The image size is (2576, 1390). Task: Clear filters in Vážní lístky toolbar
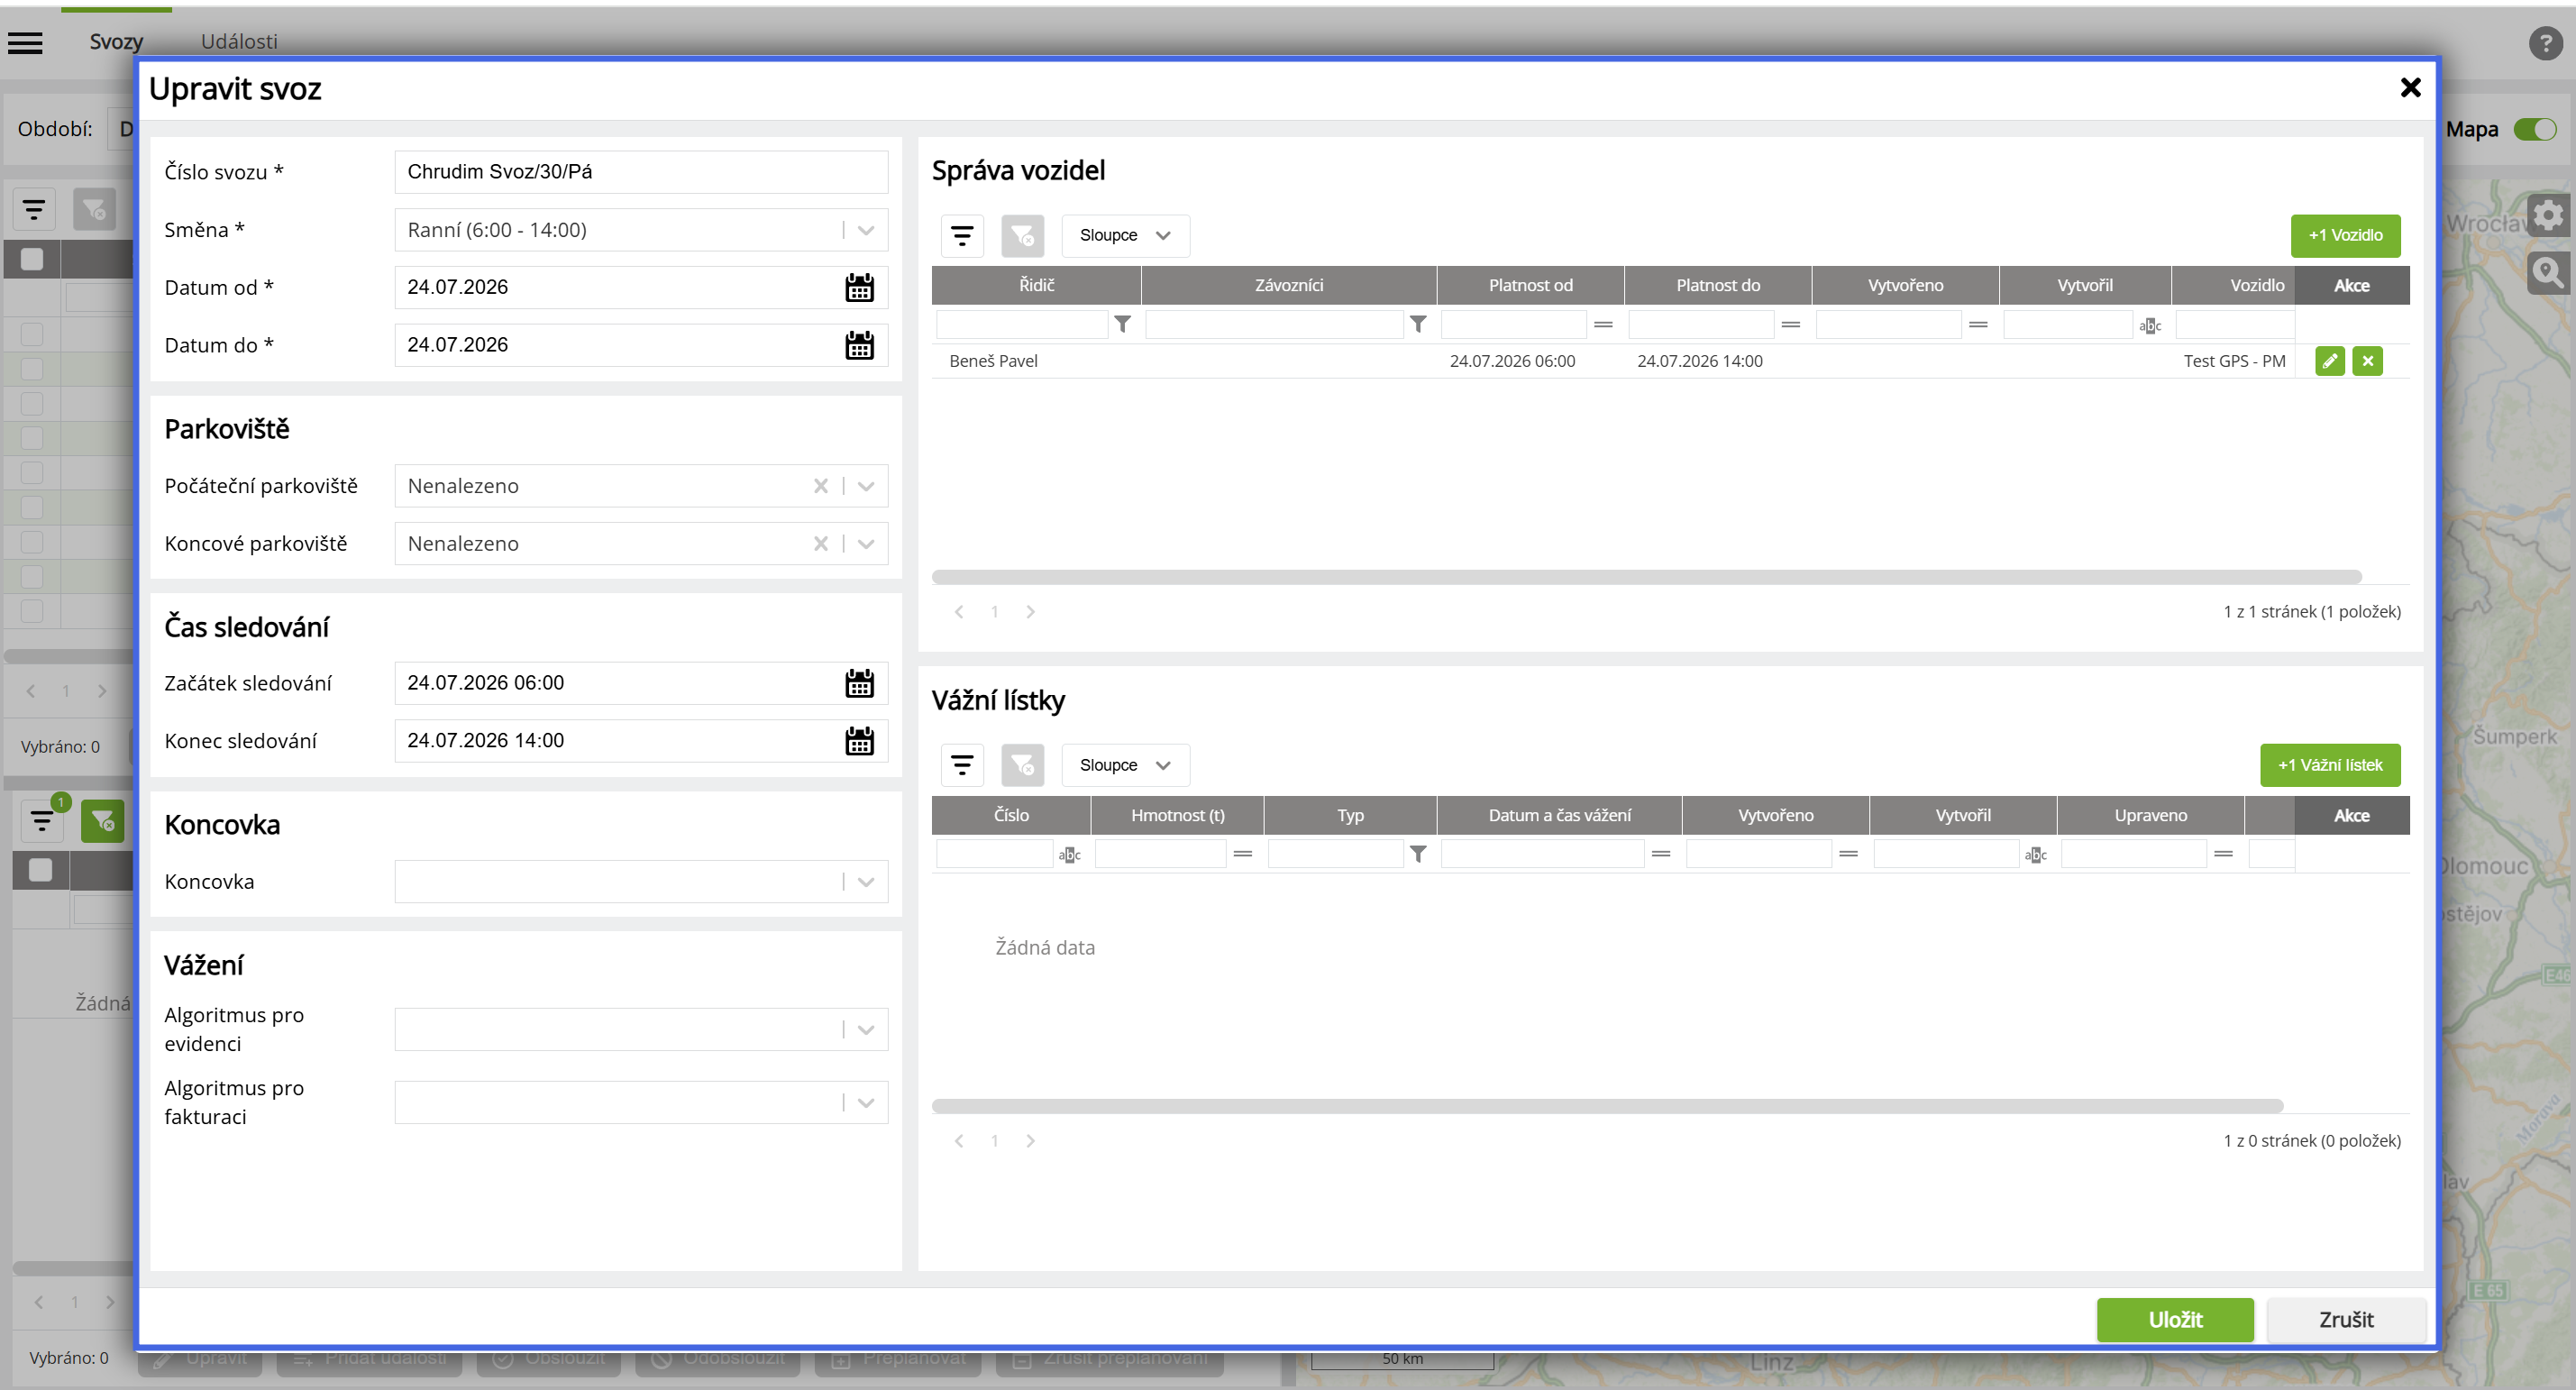pos(1022,765)
